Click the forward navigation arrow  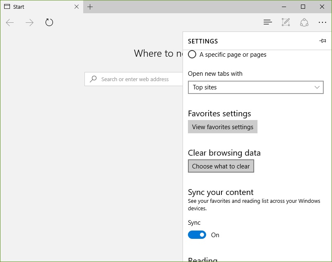tap(29, 22)
